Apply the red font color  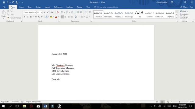point(56,17)
